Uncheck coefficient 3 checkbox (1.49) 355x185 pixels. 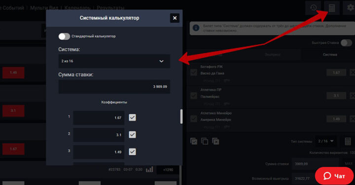pyautogui.click(x=133, y=152)
